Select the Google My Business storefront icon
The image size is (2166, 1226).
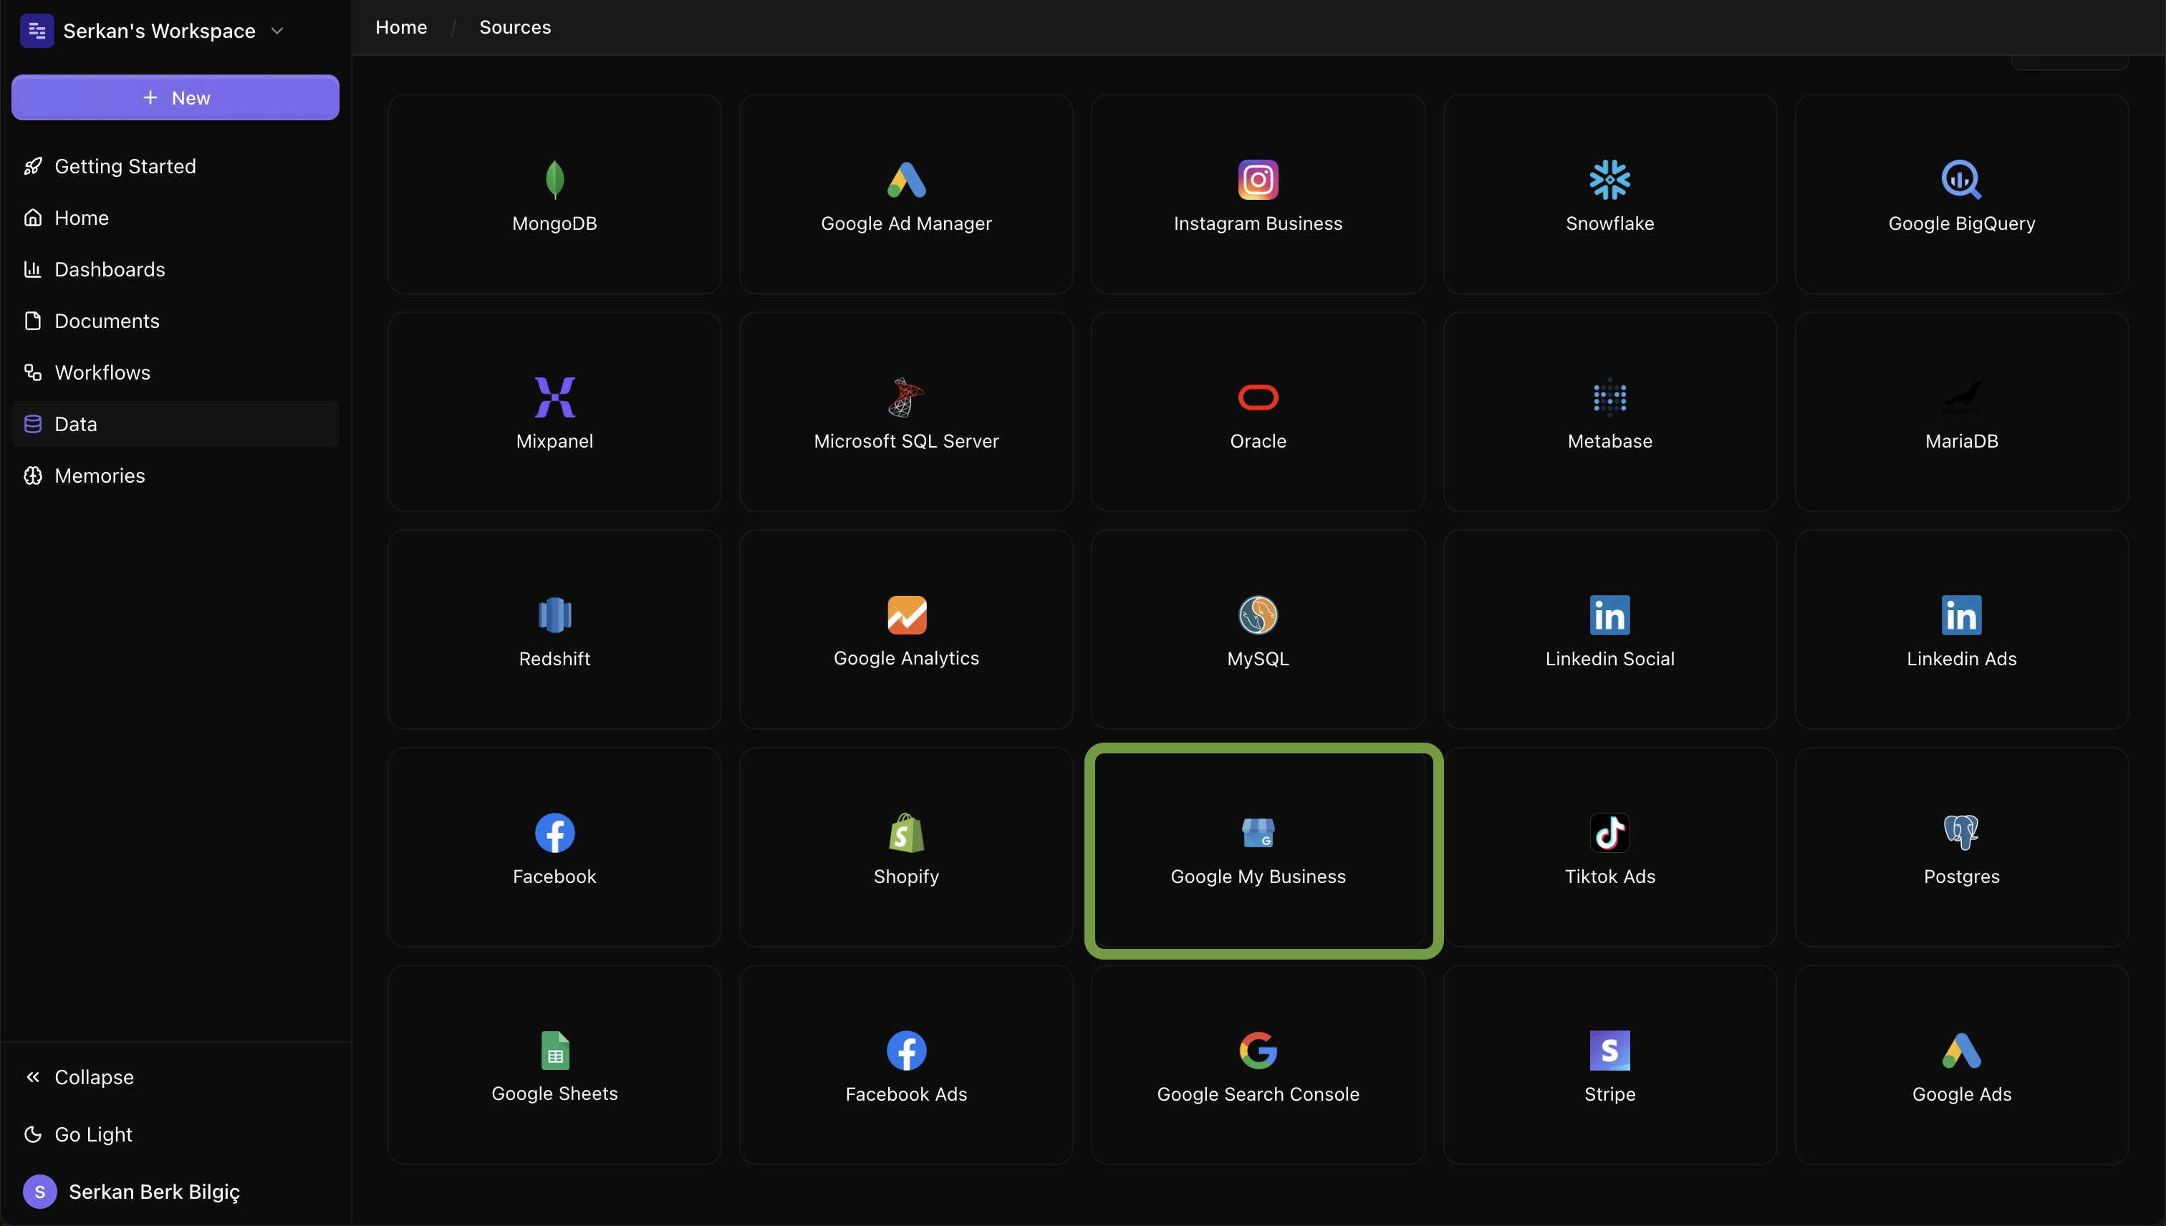pyautogui.click(x=1257, y=833)
